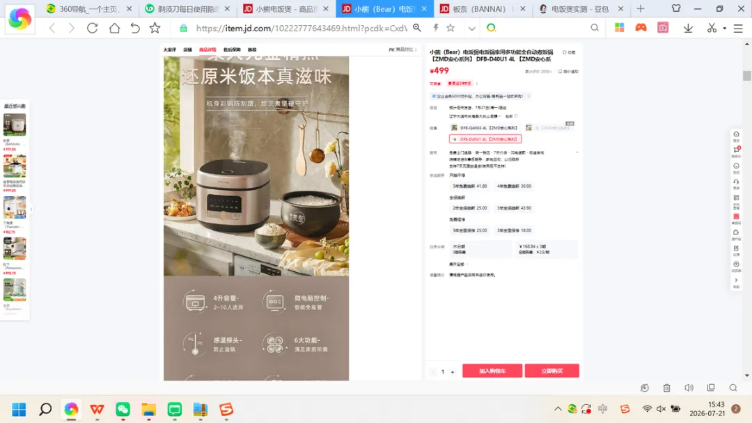Open customer service headset in JD sidebar

coord(736,184)
